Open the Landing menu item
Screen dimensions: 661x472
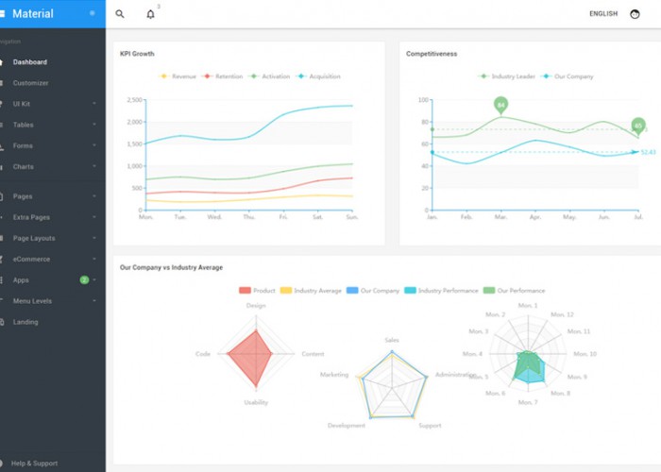(x=25, y=322)
